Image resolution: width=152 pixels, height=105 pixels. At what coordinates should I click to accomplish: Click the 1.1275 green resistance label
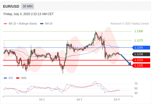coord(139,40)
